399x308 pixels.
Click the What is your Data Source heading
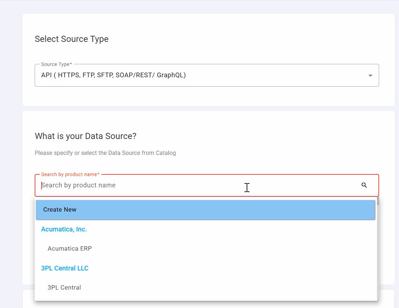(x=86, y=136)
